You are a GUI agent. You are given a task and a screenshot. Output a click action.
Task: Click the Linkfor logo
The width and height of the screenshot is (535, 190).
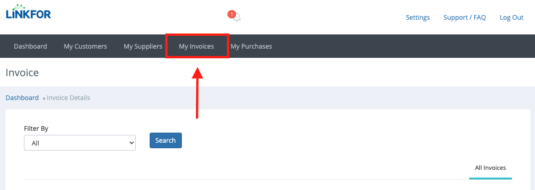point(29,12)
